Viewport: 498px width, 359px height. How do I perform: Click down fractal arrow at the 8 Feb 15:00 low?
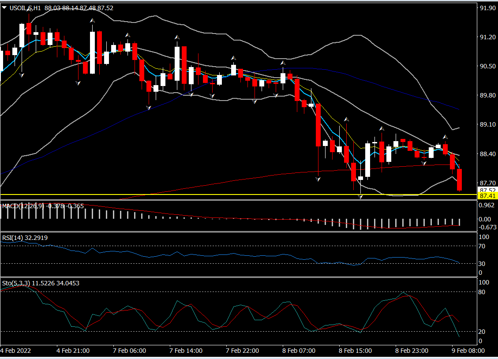pos(361,197)
